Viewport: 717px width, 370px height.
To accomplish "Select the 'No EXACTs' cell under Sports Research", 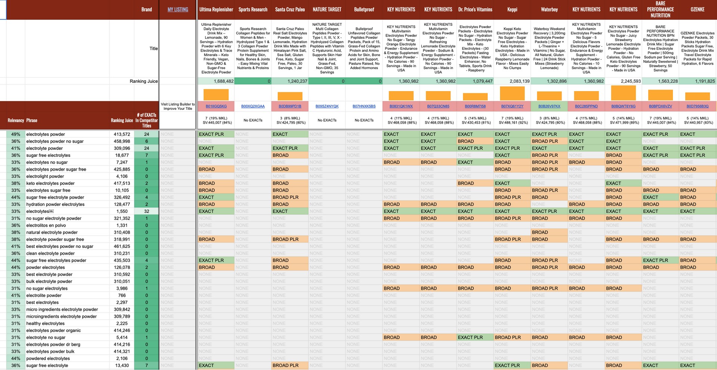I will click(253, 120).
